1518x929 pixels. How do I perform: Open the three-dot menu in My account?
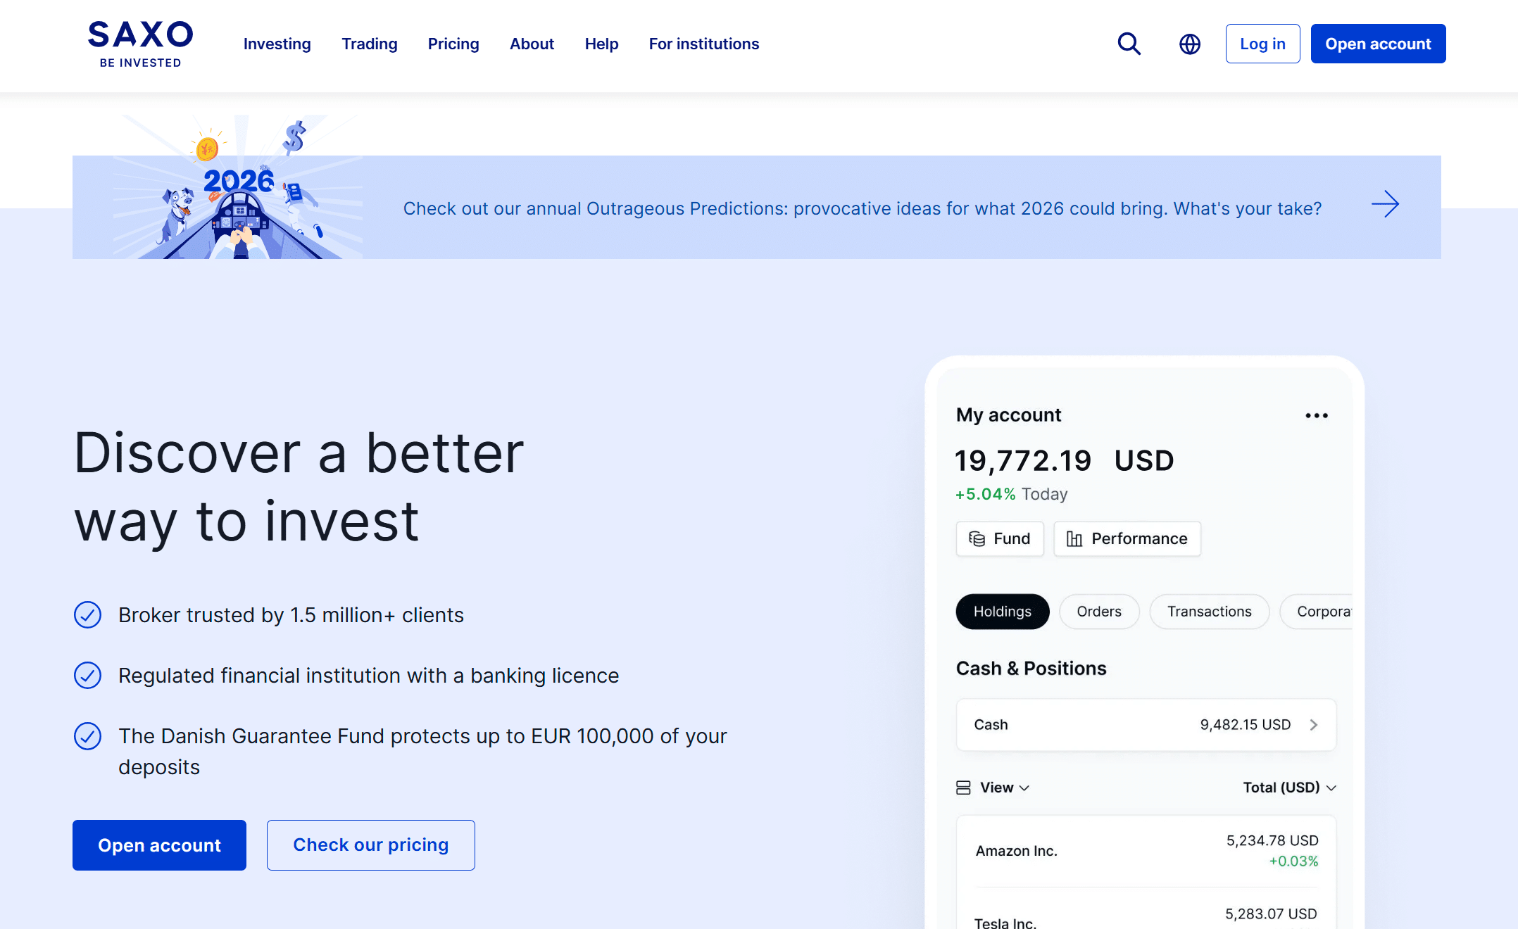pyautogui.click(x=1316, y=415)
